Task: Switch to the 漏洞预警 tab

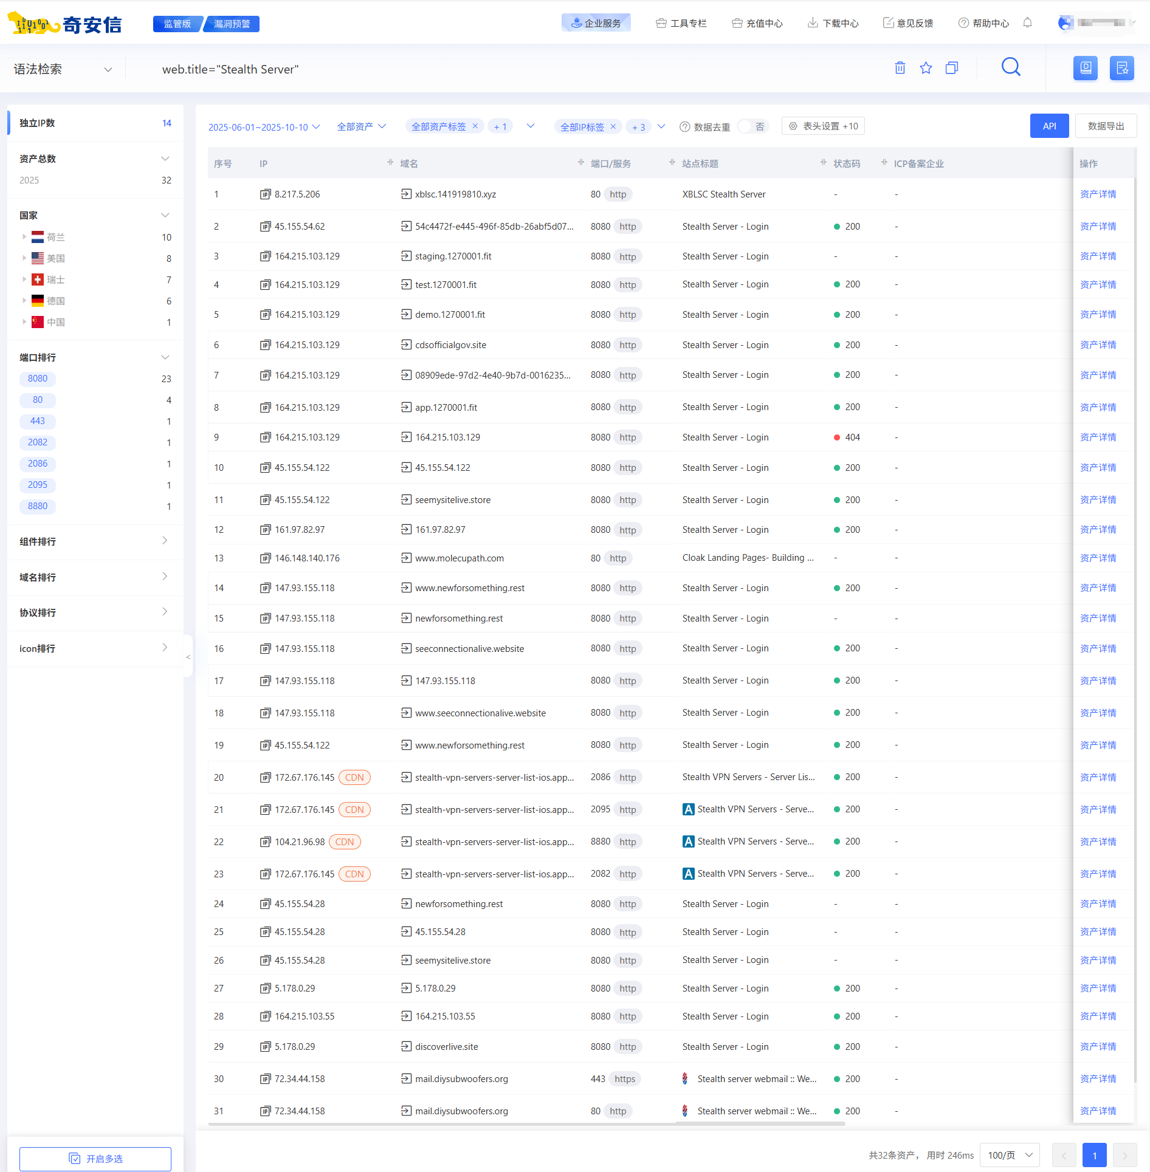Action: coord(232,24)
